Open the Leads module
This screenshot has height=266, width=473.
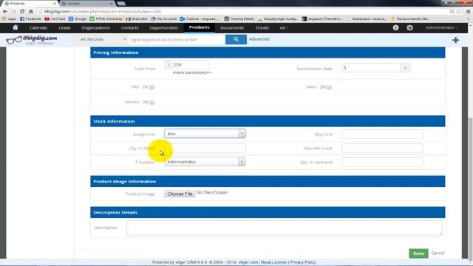pos(64,27)
